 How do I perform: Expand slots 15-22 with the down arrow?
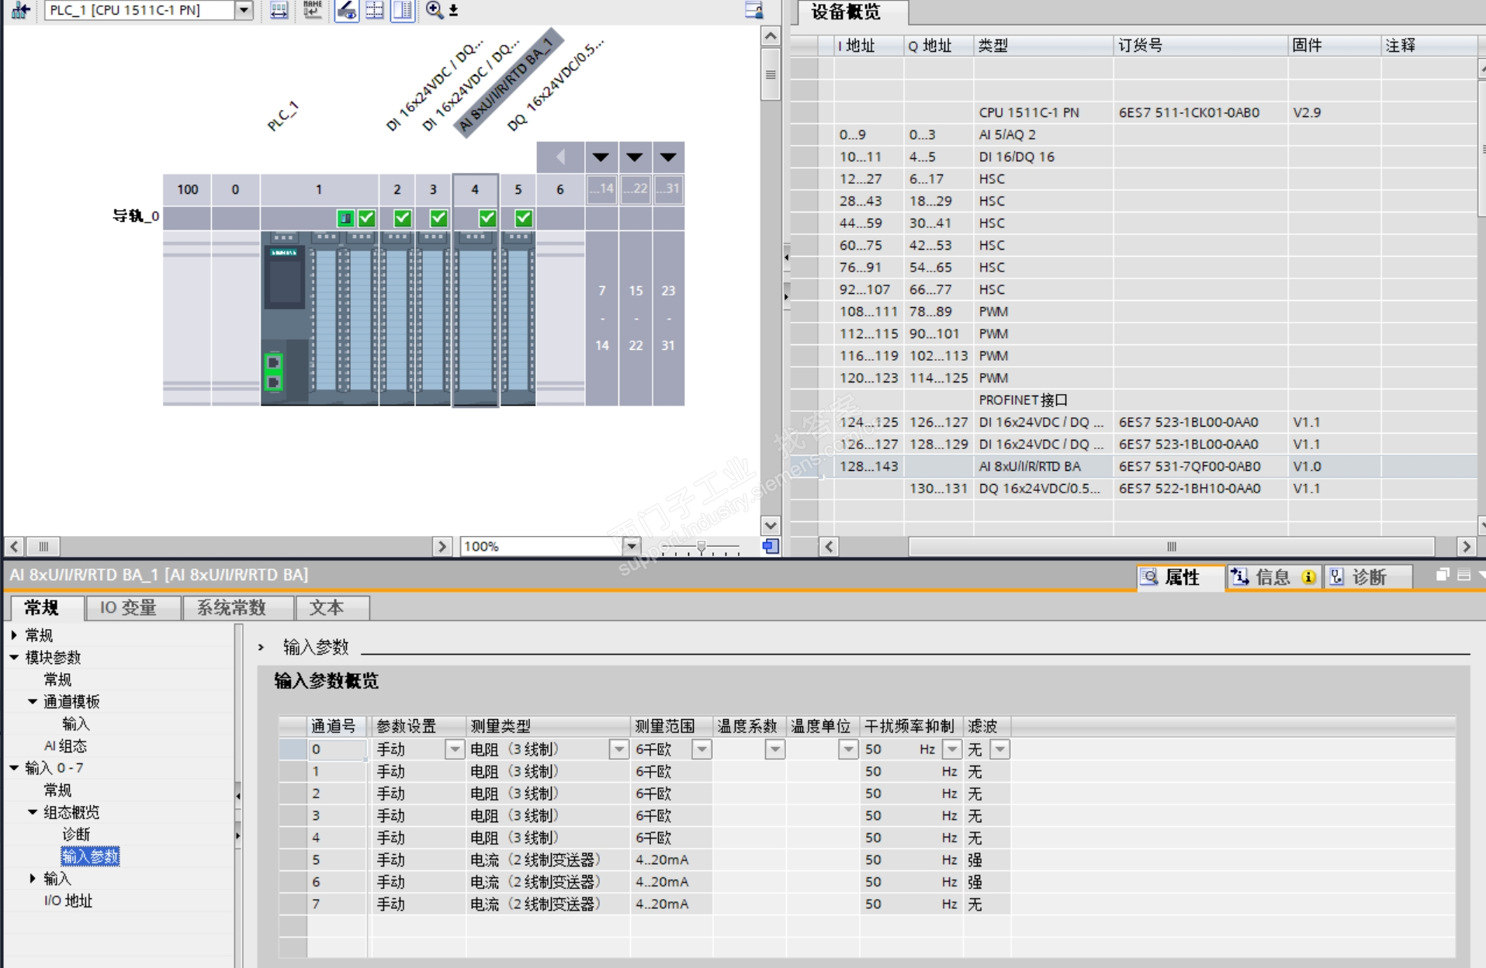pos(635,157)
